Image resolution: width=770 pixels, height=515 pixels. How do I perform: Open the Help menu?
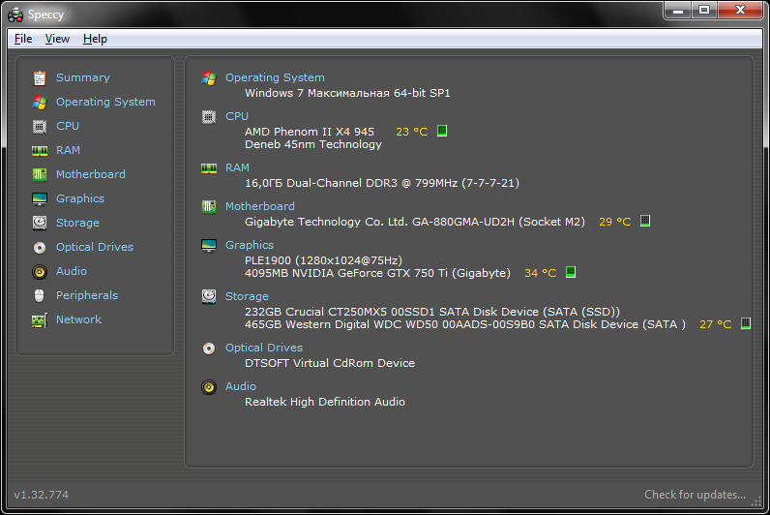point(95,39)
